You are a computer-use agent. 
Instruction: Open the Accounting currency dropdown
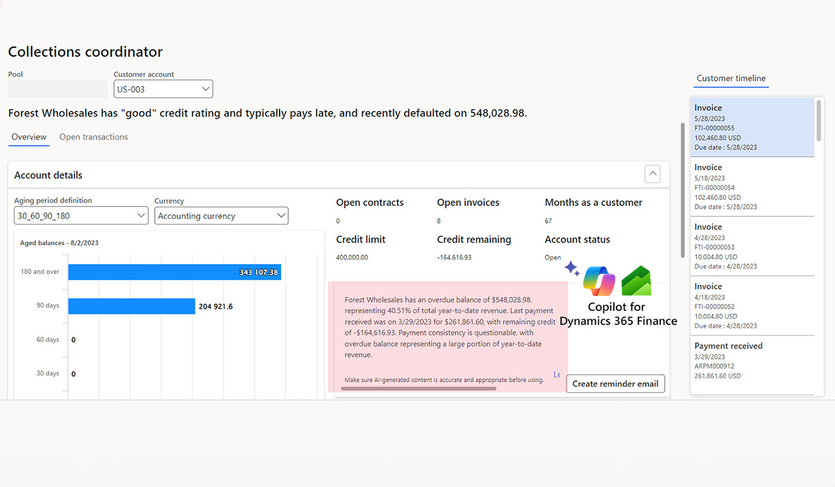tap(221, 215)
